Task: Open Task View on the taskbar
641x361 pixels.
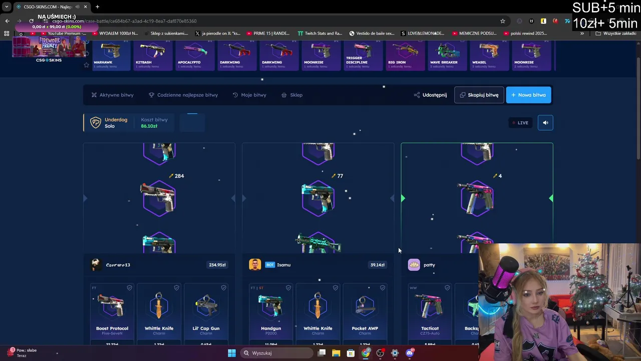Action: click(322, 353)
